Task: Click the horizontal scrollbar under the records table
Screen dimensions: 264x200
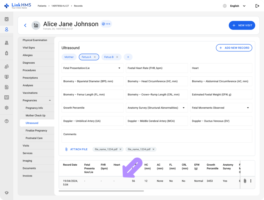Action: pyautogui.click(x=101, y=191)
